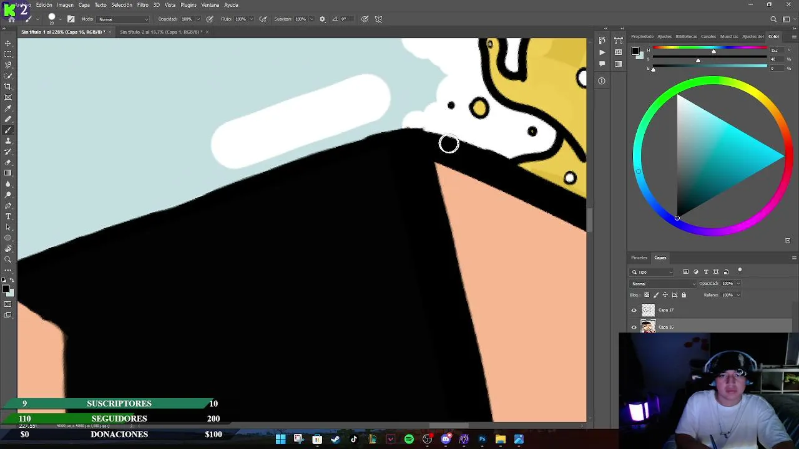Filter layers by type layers (T icon)
The height and width of the screenshot is (449, 799).
click(x=706, y=272)
